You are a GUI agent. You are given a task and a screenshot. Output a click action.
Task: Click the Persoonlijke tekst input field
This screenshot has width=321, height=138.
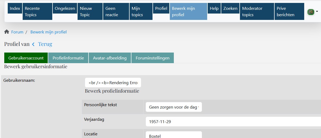(174, 107)
